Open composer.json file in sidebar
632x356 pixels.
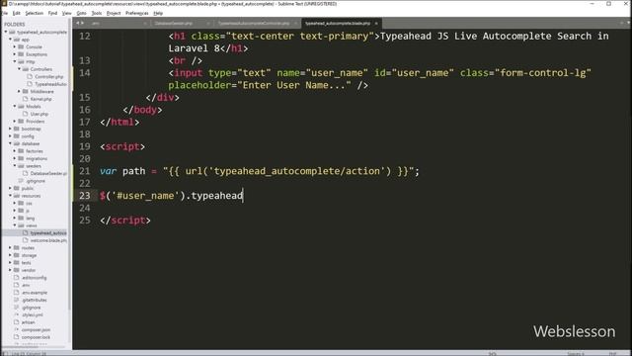click(x=36, y=329)
